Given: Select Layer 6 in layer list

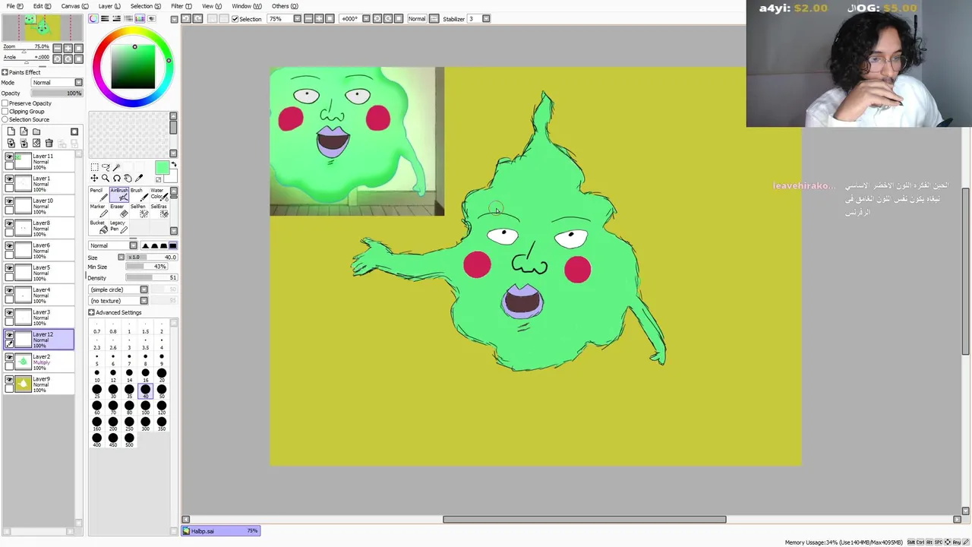Looking at the screenshot, I should coord(39,251).
